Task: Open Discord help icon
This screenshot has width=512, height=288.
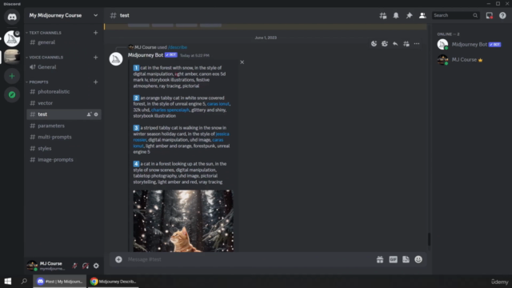Action: coord(502,15)
